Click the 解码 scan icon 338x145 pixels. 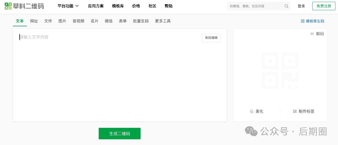click(x=312, y=34)
